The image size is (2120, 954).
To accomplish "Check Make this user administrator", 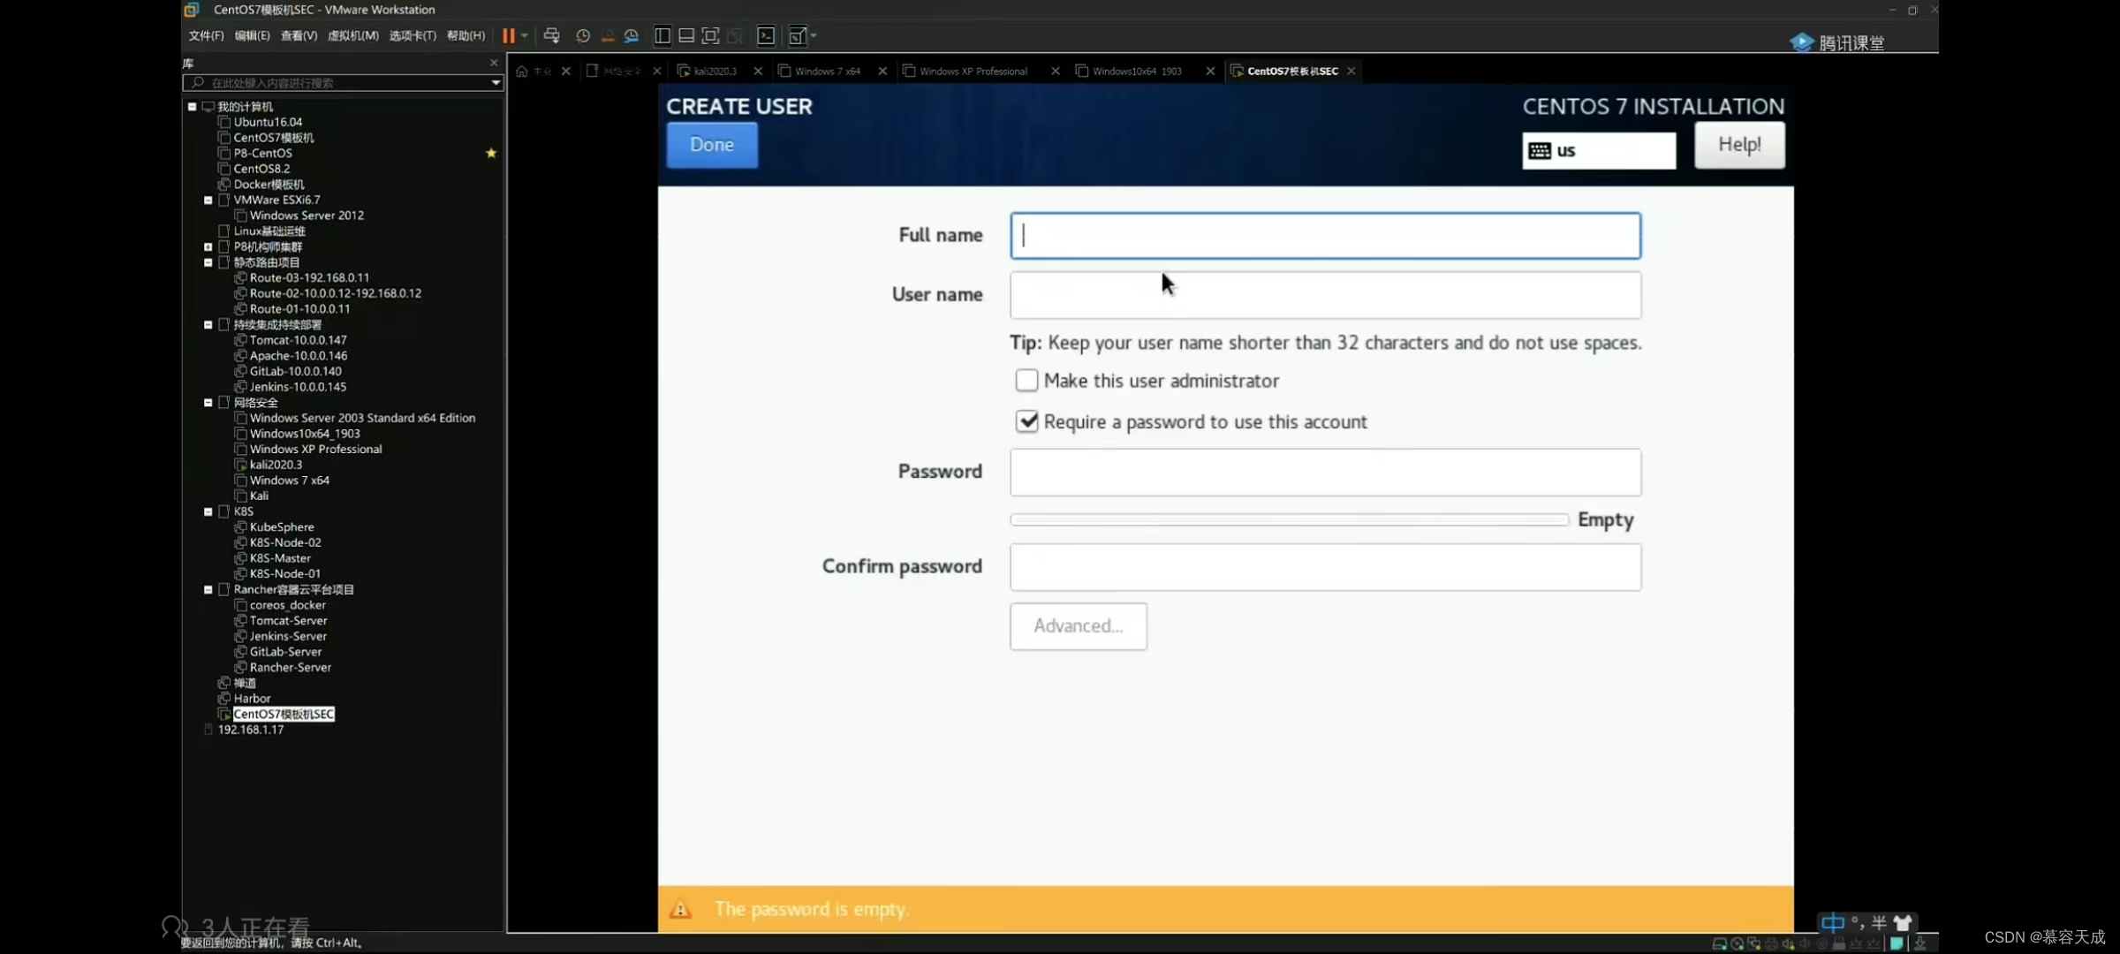I will click(x=1026, y=381).
